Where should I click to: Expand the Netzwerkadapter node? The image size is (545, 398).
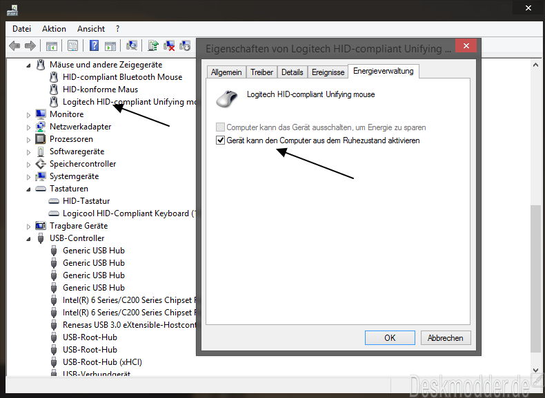[28, 127]
